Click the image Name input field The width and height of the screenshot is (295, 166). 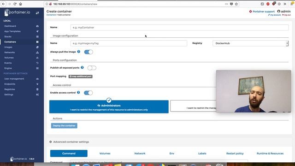click(x=129, y=43)
